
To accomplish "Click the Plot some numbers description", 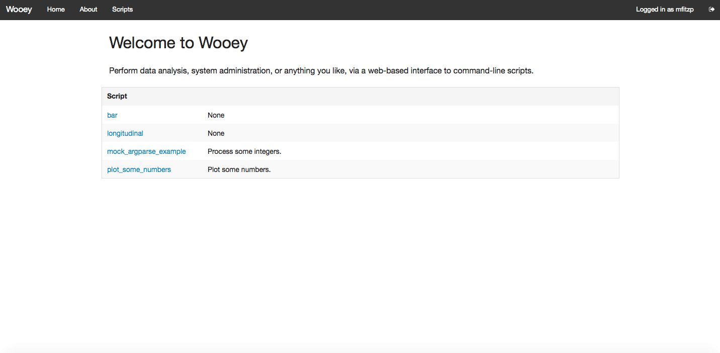I will (238, 169).
